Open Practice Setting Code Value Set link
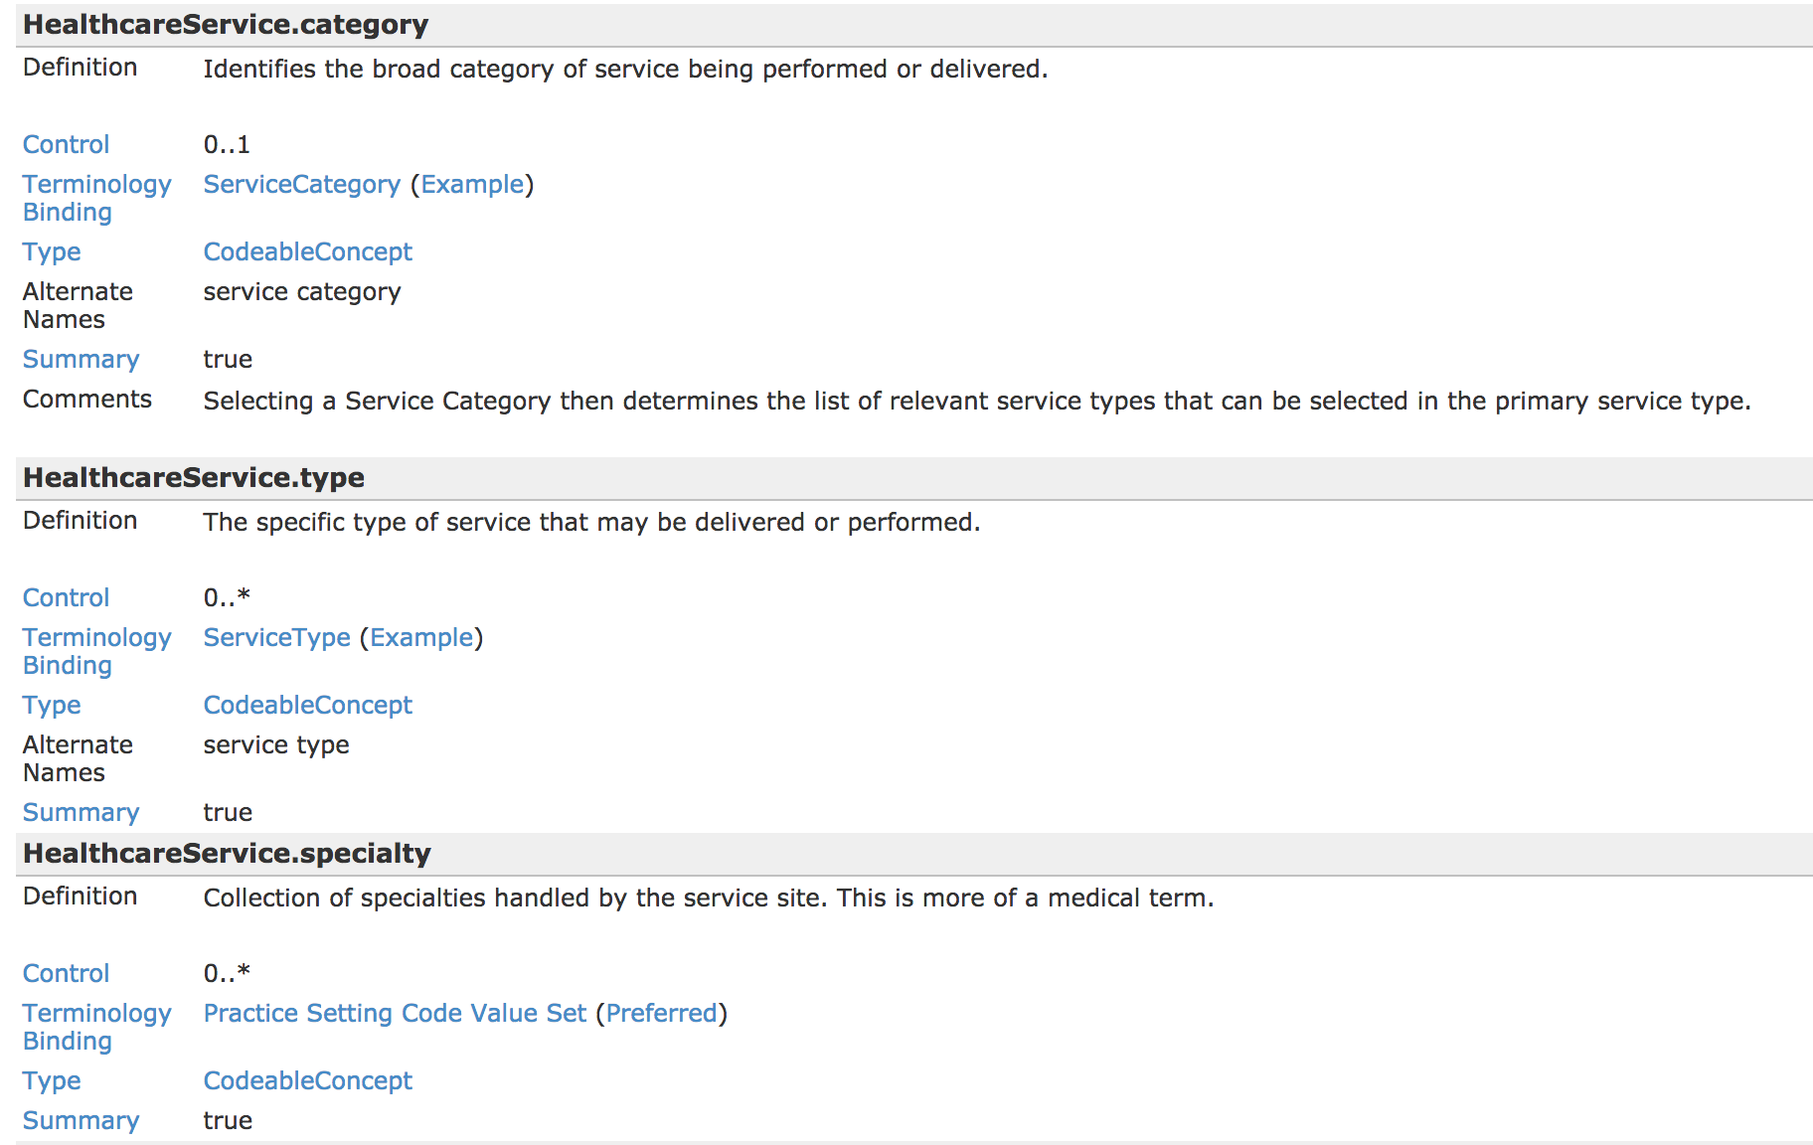This screenshot has width=1813, height=1145. tap(395, 1014)
